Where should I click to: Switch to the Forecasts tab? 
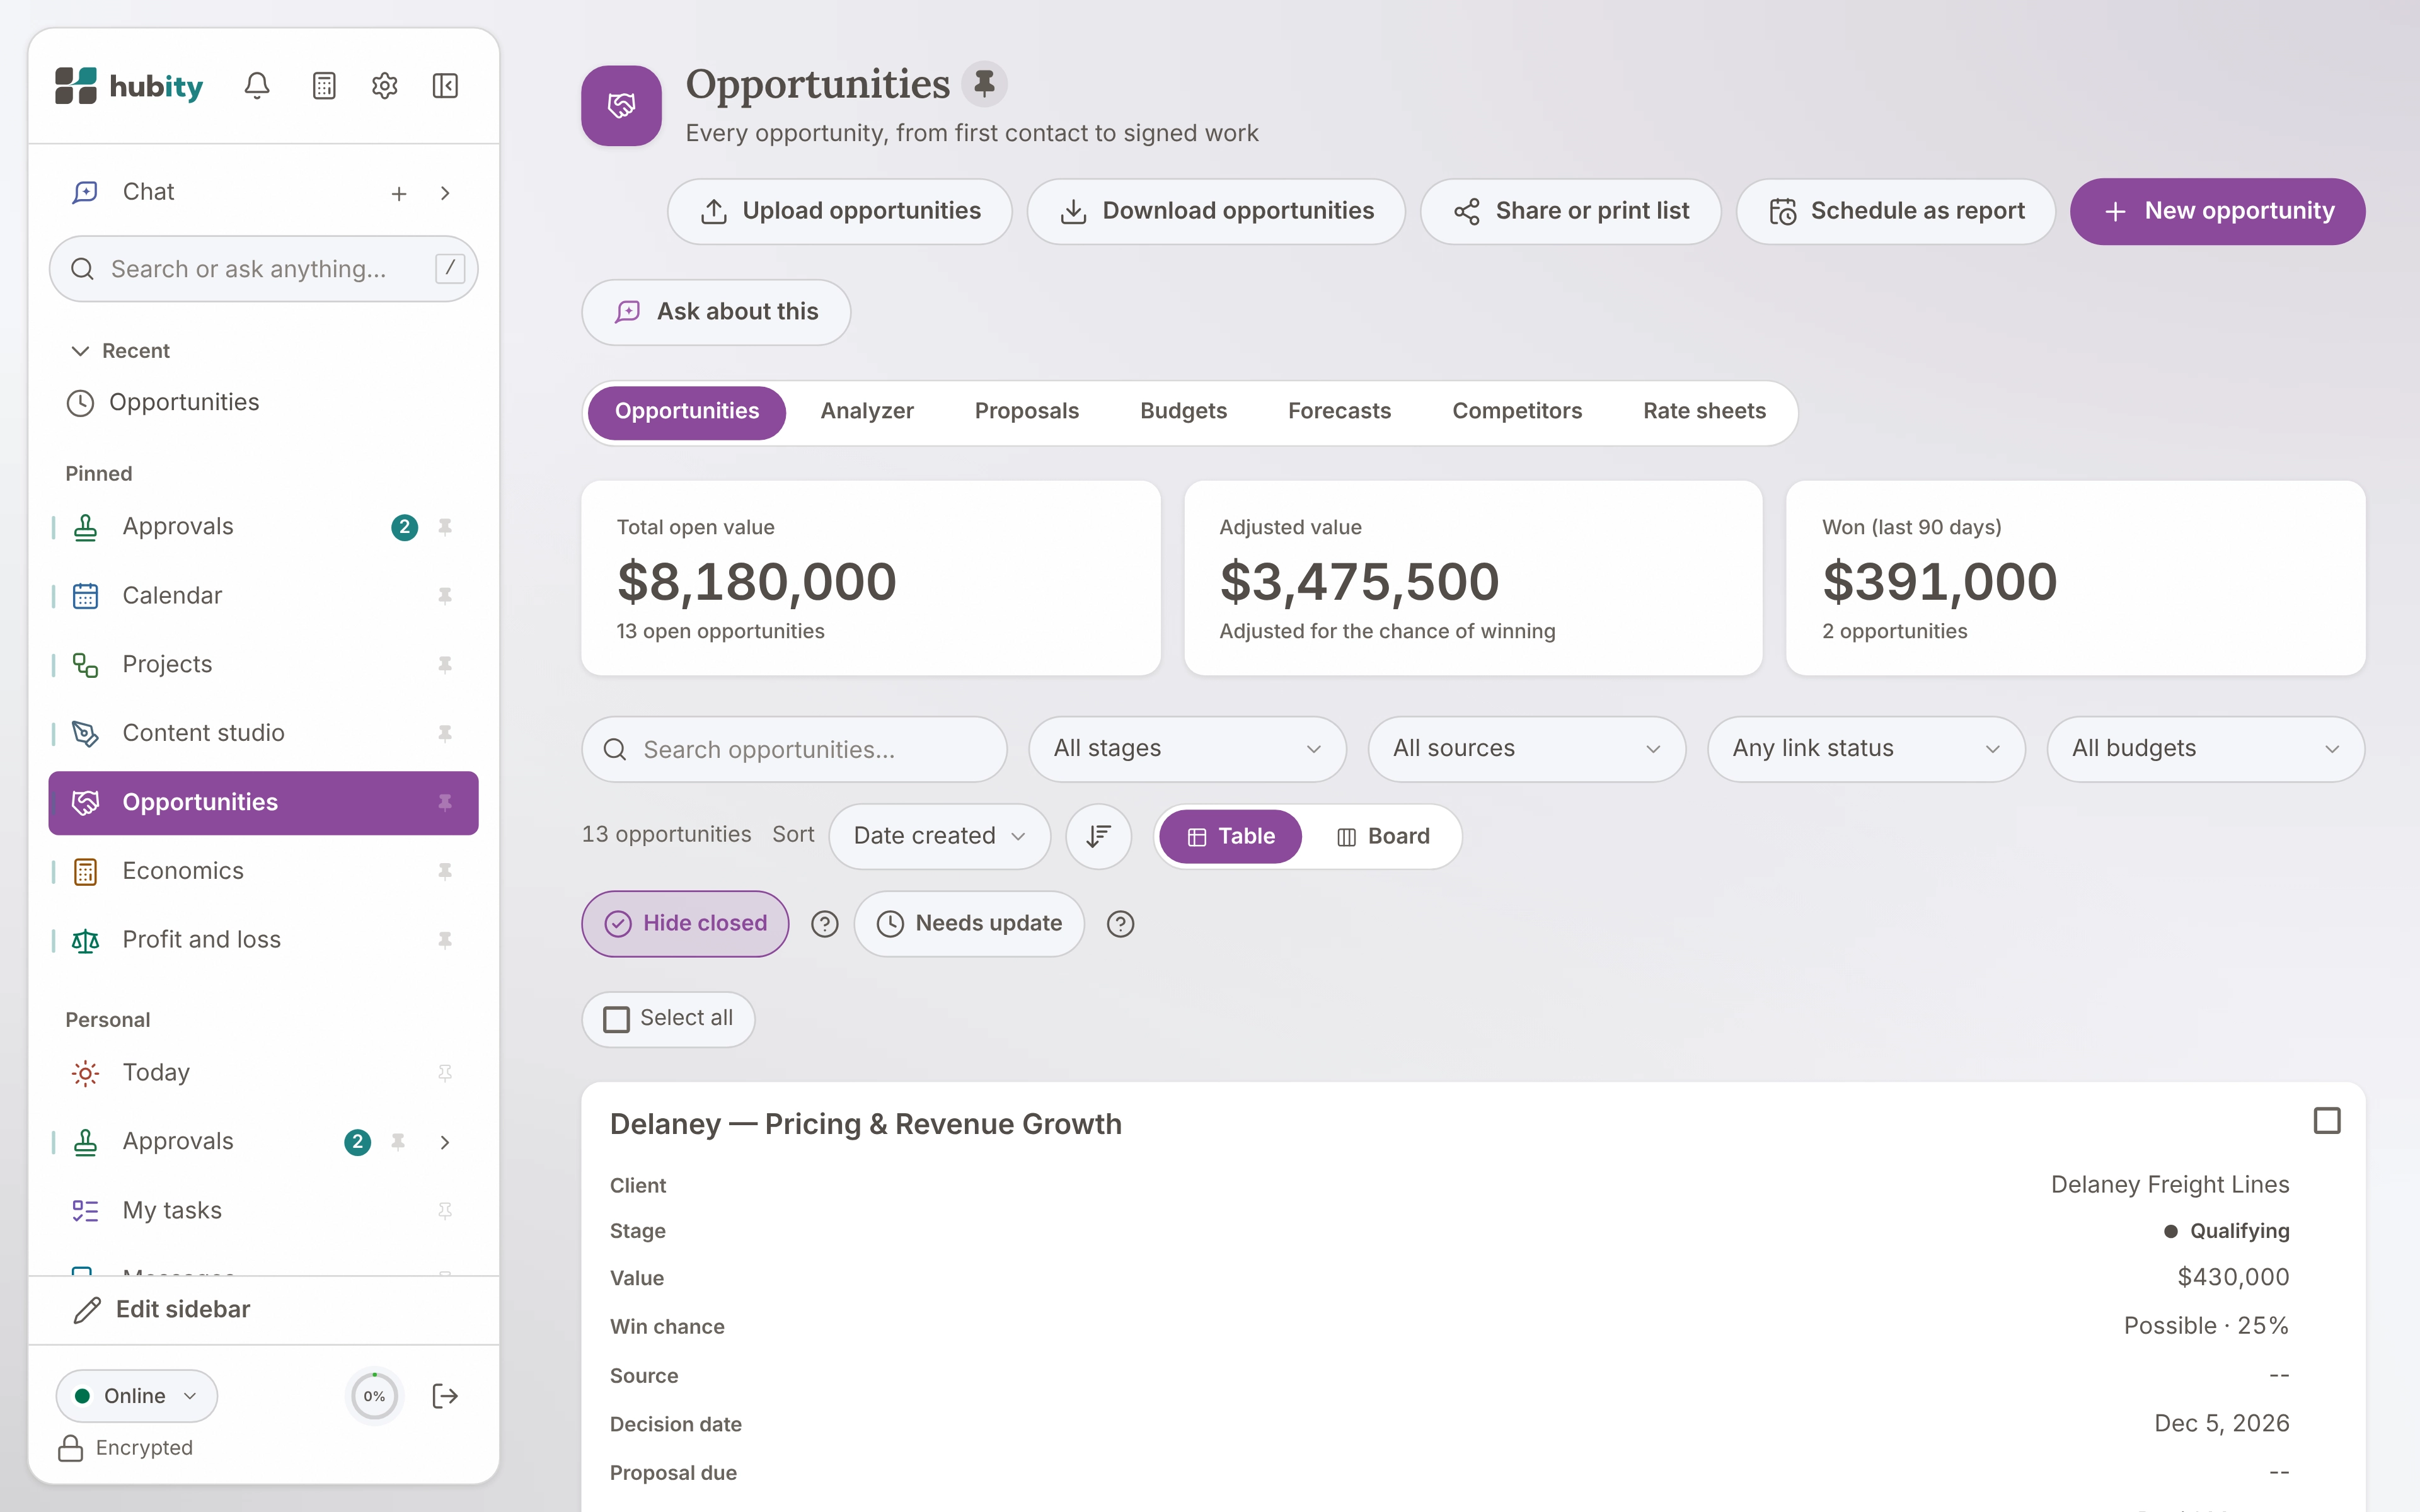(1339, 412)
